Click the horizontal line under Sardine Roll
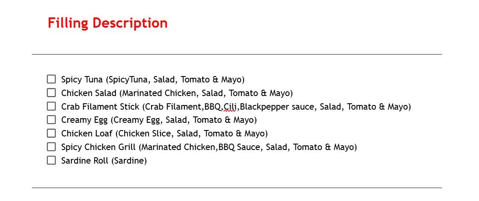The width and height of the screenshot is (479, 201). 237,187
